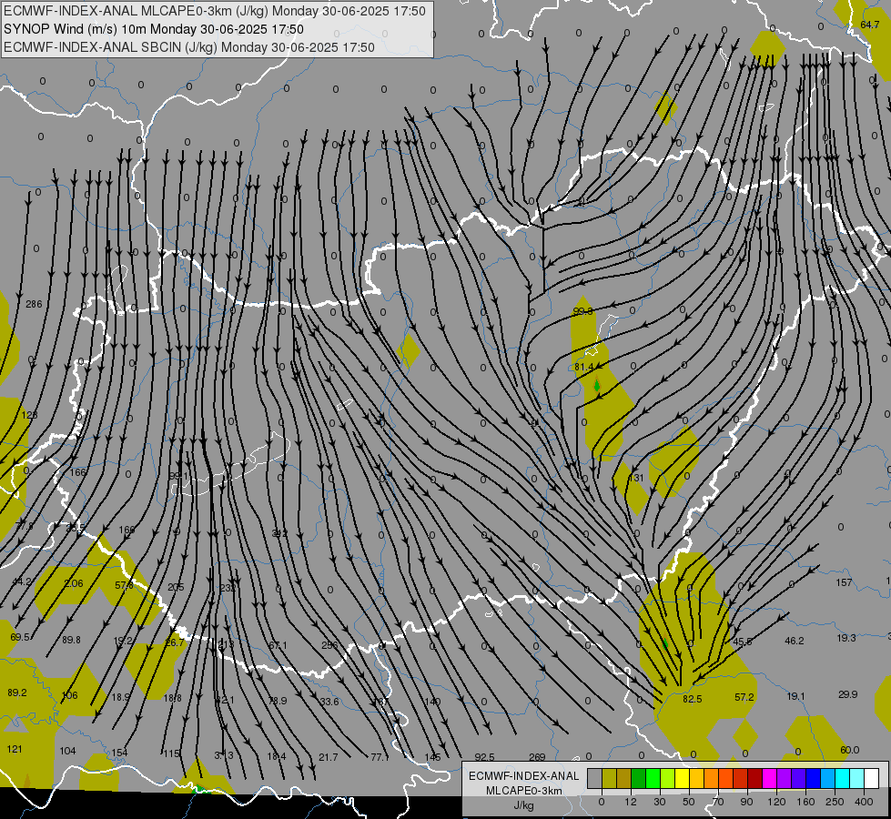This screenshot has height=819, width=891.
Task: Click the SYNOP Wind 10m header line
Action: pyautogui.click(x=154, y=29)
